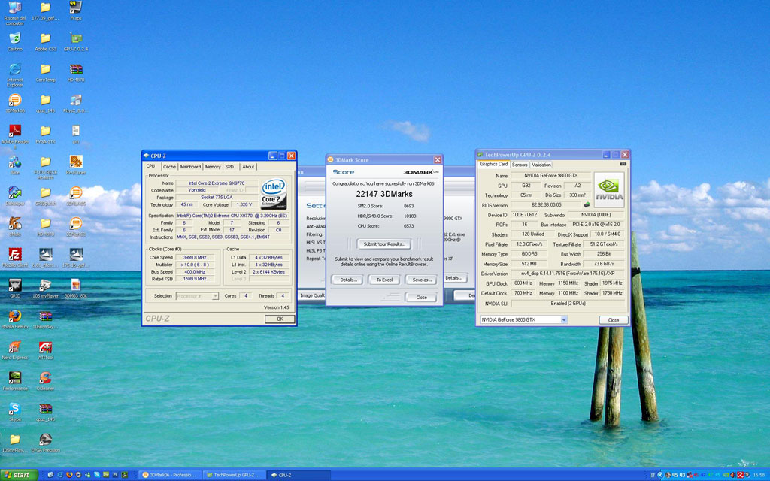Switch to the SPD tab in CPU-Z
Image resolution: width=770 pixels, height=481 pixels.
tap(229, 167)
